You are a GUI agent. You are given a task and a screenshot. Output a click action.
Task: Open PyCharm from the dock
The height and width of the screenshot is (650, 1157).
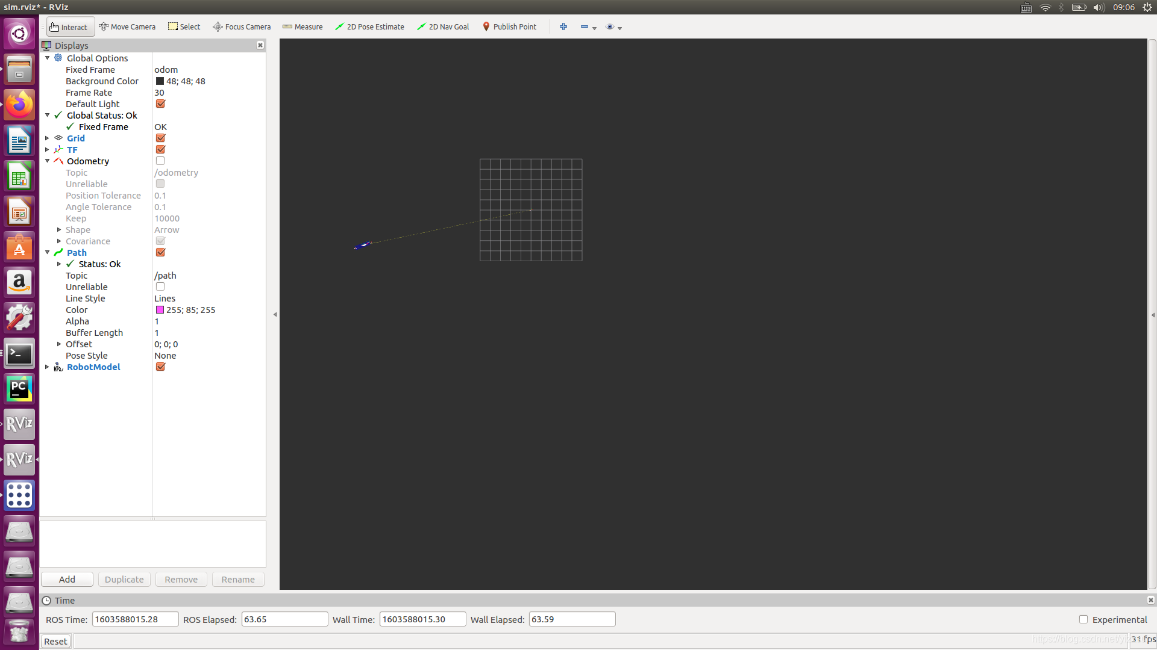pos(19,389)
